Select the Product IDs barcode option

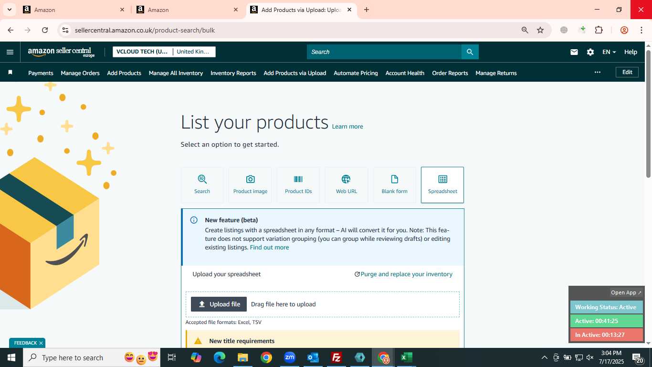click(298, 185)
